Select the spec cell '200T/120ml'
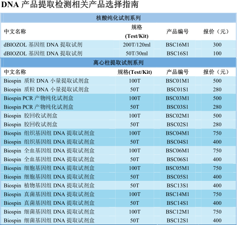The width and height of the screenshot is (237, 225). pos(137,44)
